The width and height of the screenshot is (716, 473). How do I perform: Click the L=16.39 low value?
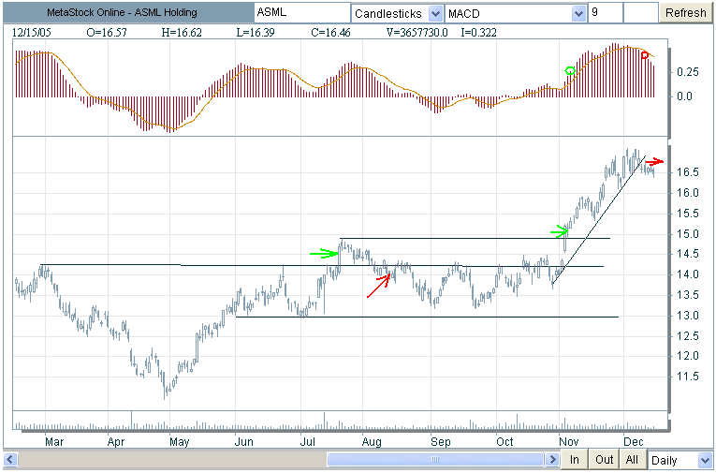point(256,33)
